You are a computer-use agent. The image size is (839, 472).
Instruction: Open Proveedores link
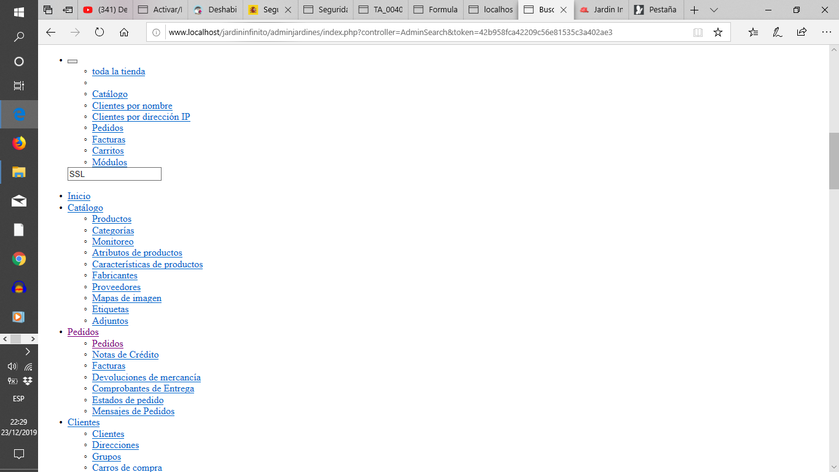point(116,287)
